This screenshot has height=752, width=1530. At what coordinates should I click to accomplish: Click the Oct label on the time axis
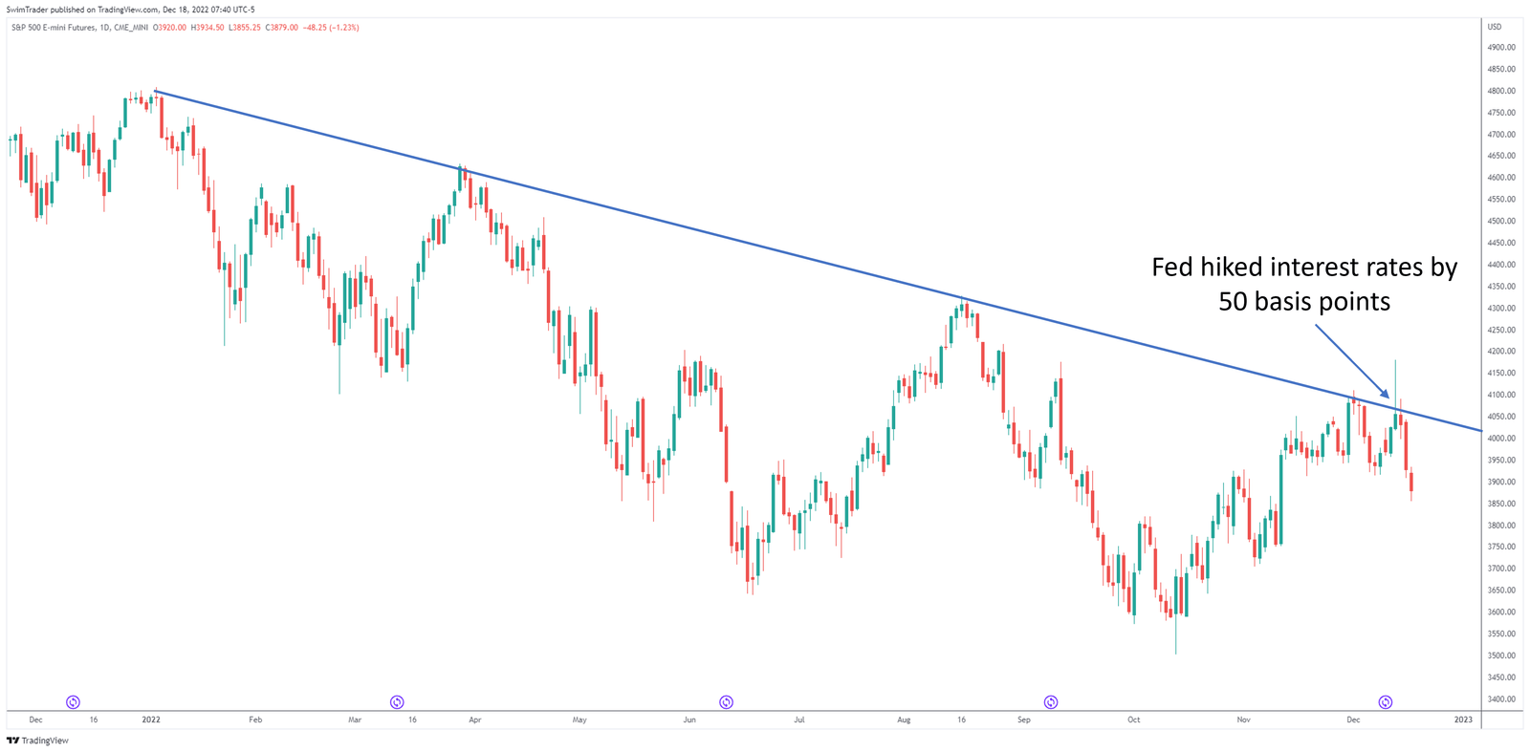point(1134,720)
